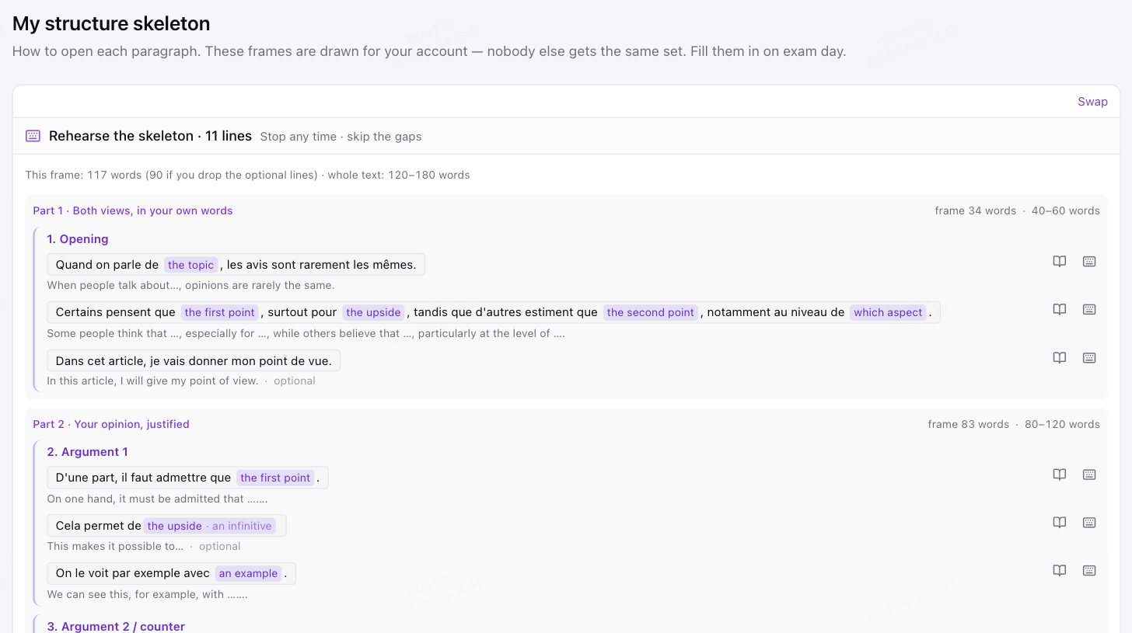Click the "My structure skeleton" page title
The height and width of the screenshot is (633, 1132).
[111, 24]
